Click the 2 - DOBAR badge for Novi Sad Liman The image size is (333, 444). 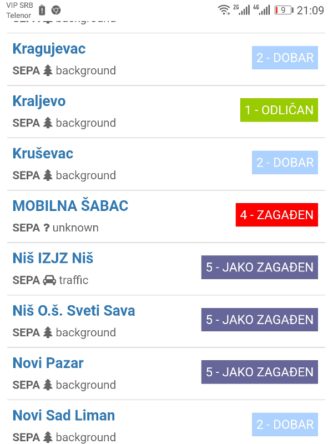pyautogui.click(x=285, y=425)
